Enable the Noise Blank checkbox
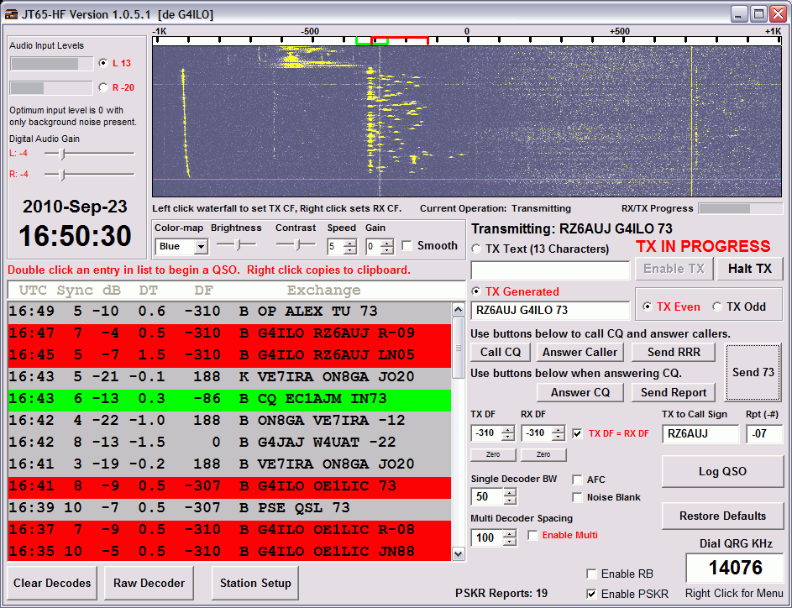 pyautogui.click(x=577, y=497)
